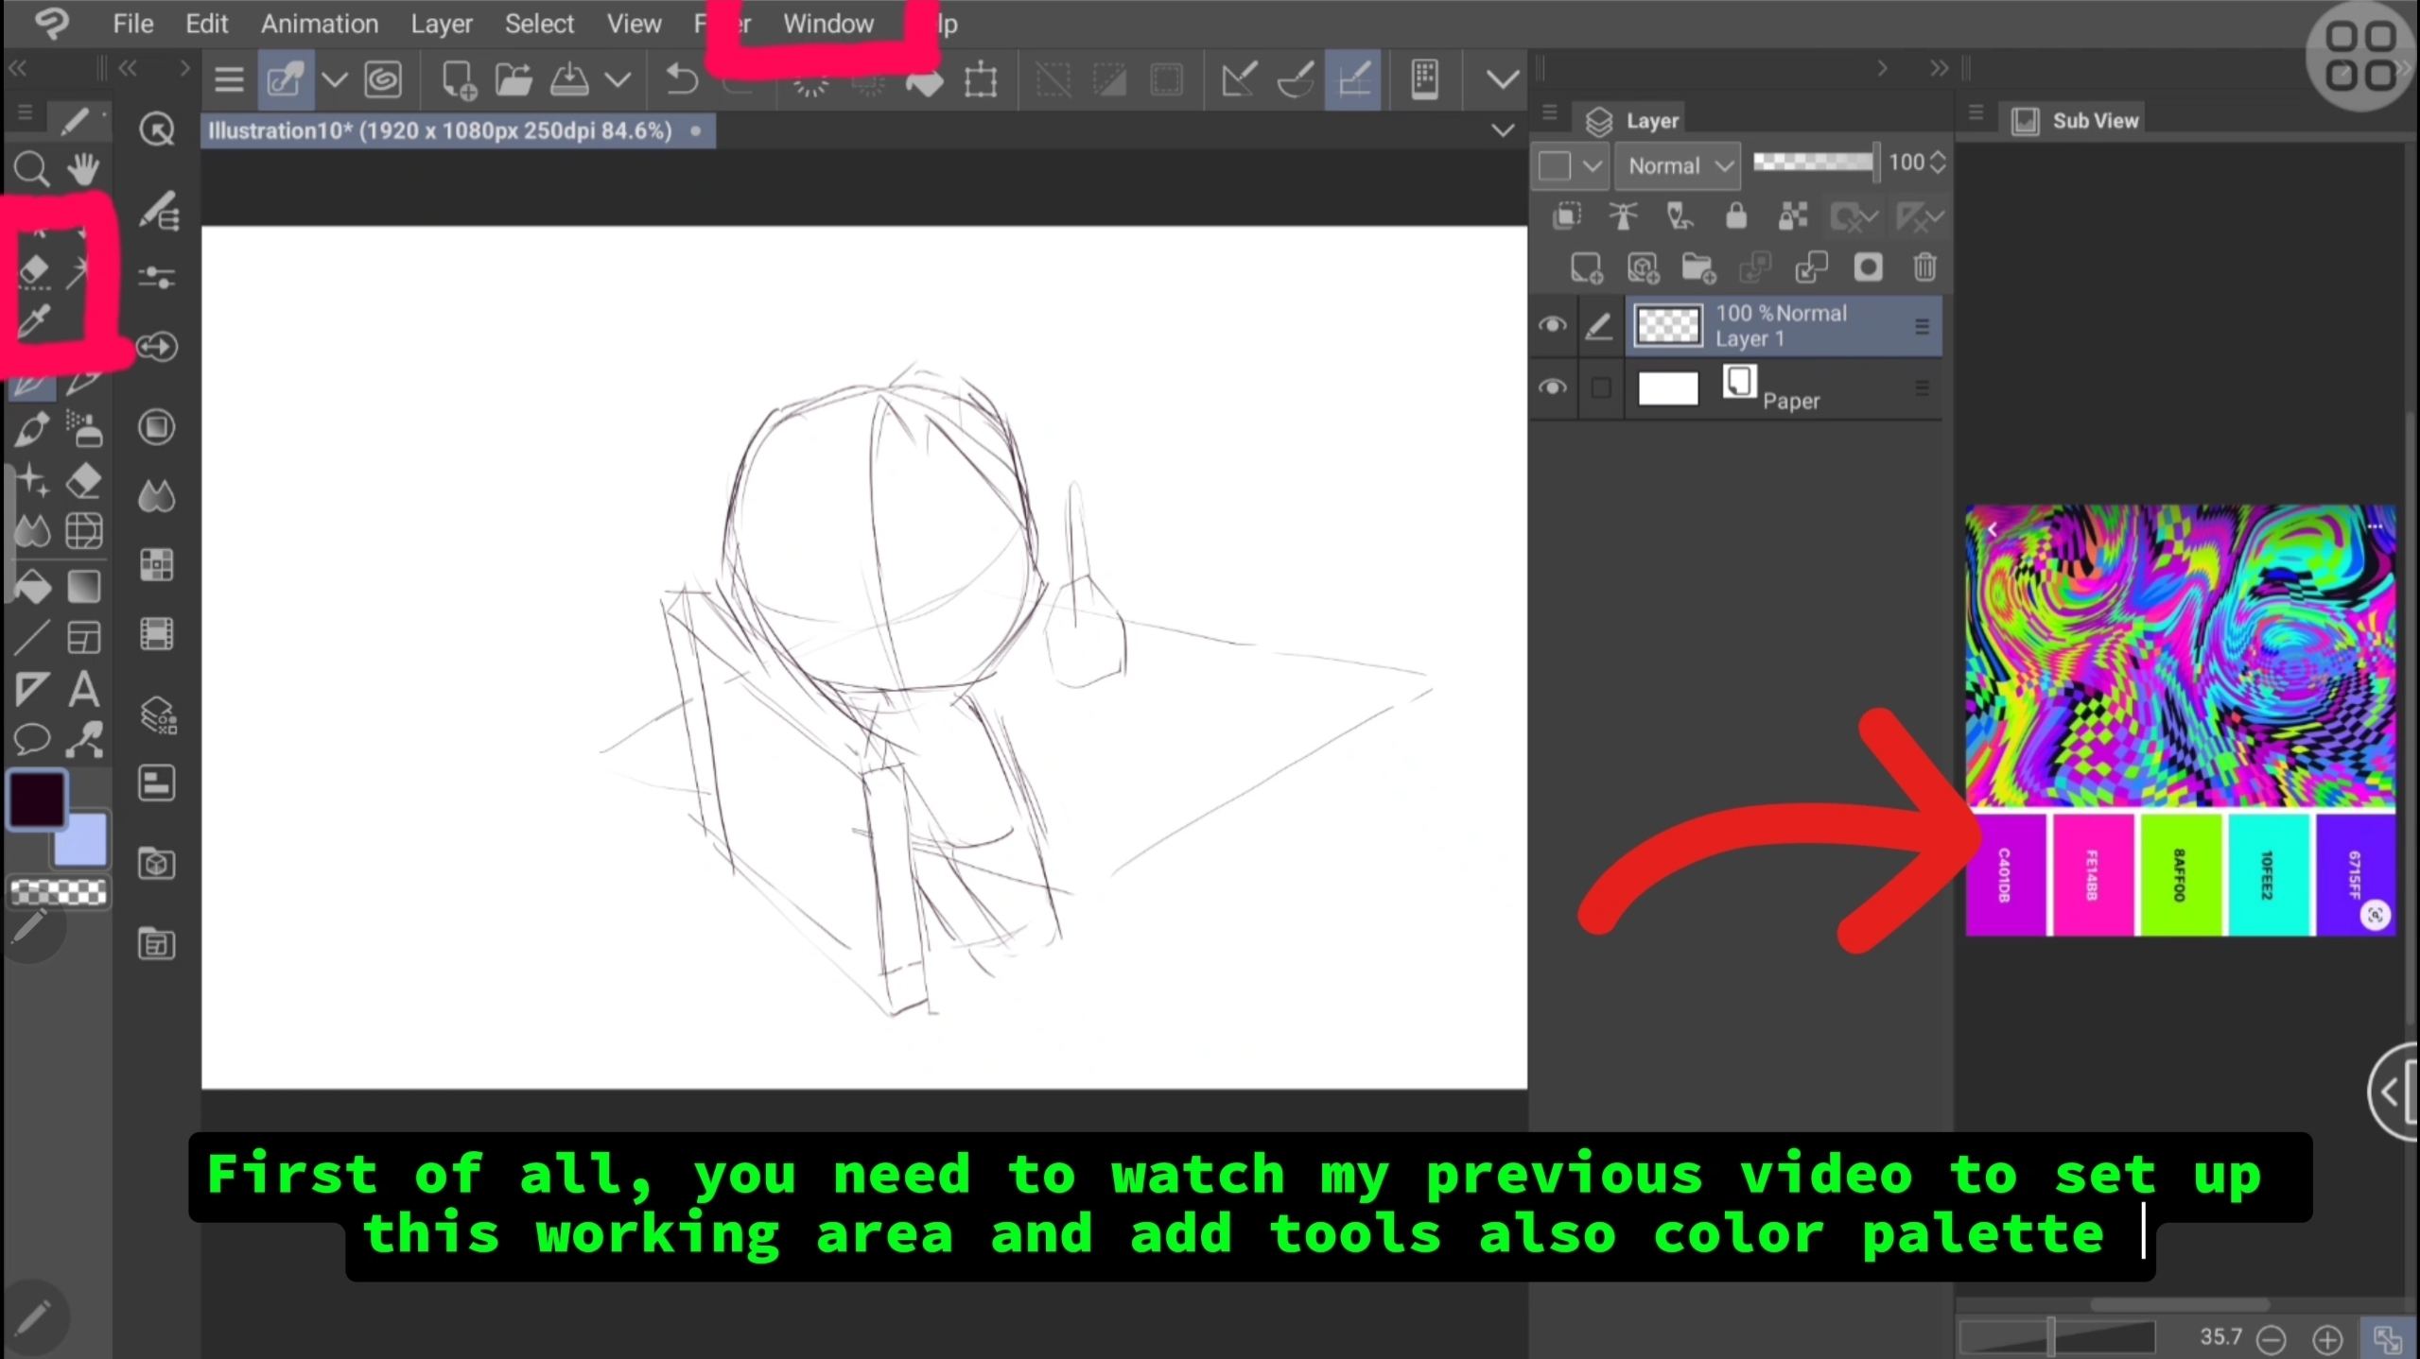Image resolution: width=2420 pixels, height=1359 pixels.
Task: Open the Normal blending mode dropdown
Action: pyautogui.click(x=1678, y=166)
